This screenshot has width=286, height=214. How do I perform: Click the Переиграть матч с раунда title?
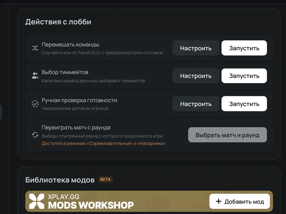tap(76, 128)
